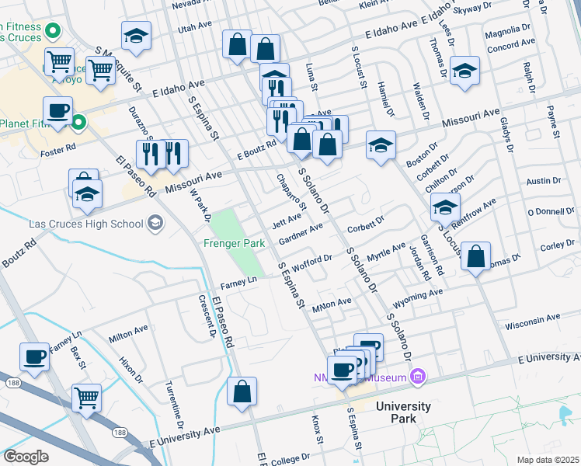Click the College Dr street label
581x466 pixels.
pos(290,459)
